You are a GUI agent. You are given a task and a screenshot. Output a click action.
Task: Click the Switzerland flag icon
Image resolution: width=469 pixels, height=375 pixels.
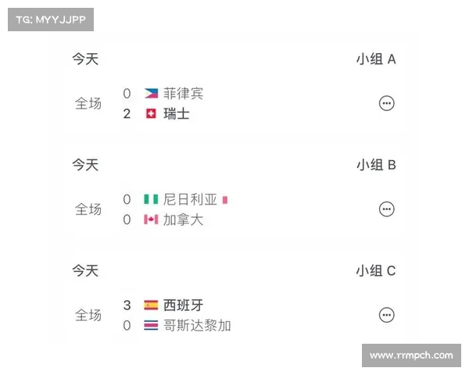click(151, 113)
